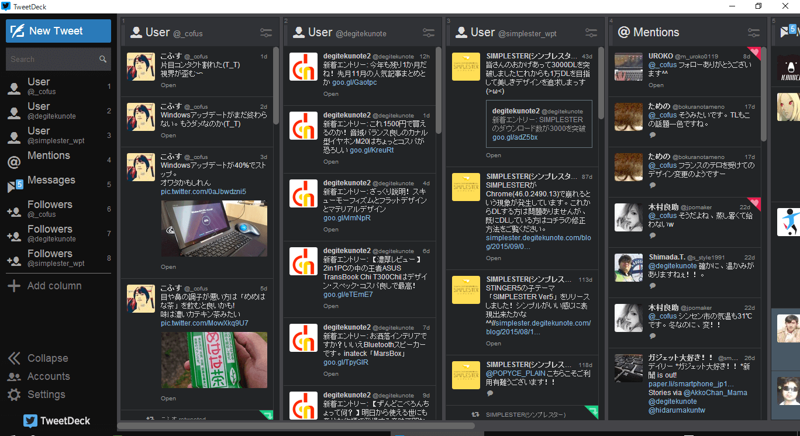
Task: Click heart ribbon on 木村良助 22d mention
Action: (x=754, y=203)
